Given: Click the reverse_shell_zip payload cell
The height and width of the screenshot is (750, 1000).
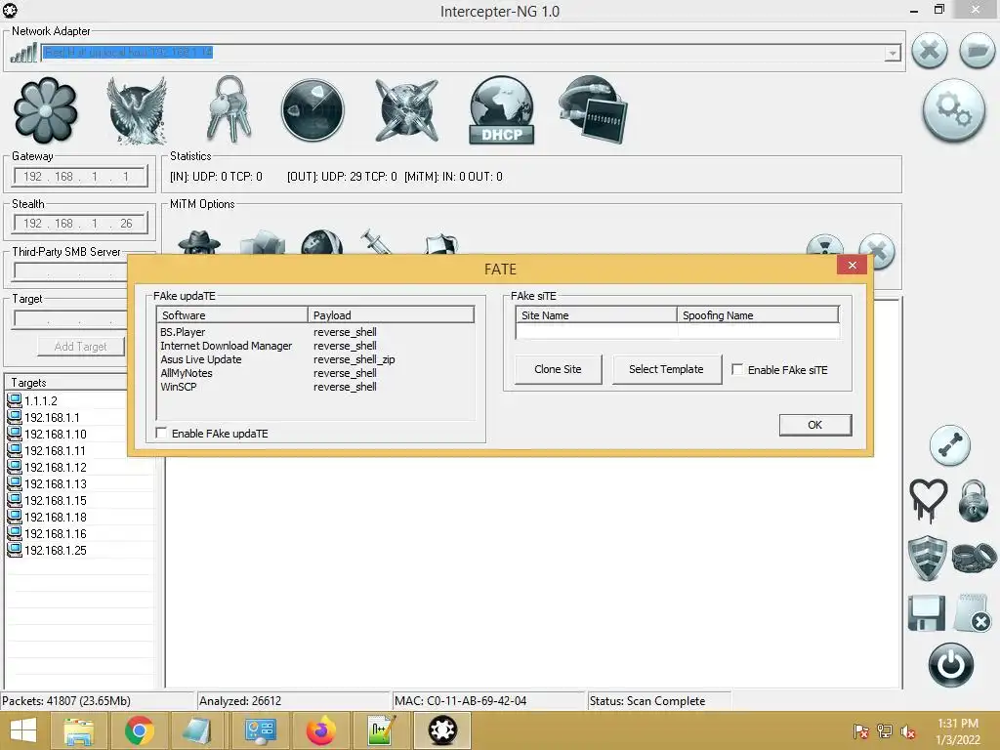Looking at the screenshot, I should pos(354,359).
